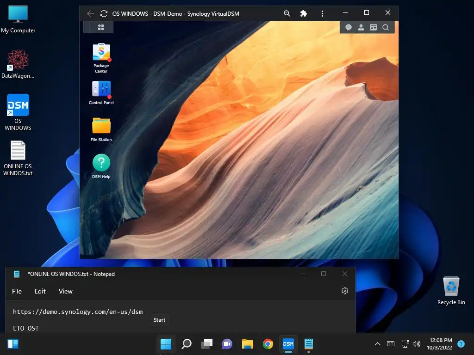The width and height of the screenshot is (474, 355).
Task: Open Chat app on taskbar
Action: [x=227, y=344]
